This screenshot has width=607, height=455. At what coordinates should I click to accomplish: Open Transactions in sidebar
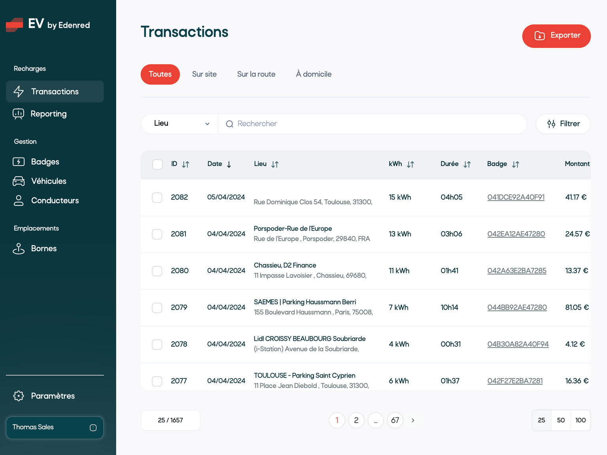pyautogui.click(x=55, y=92)
